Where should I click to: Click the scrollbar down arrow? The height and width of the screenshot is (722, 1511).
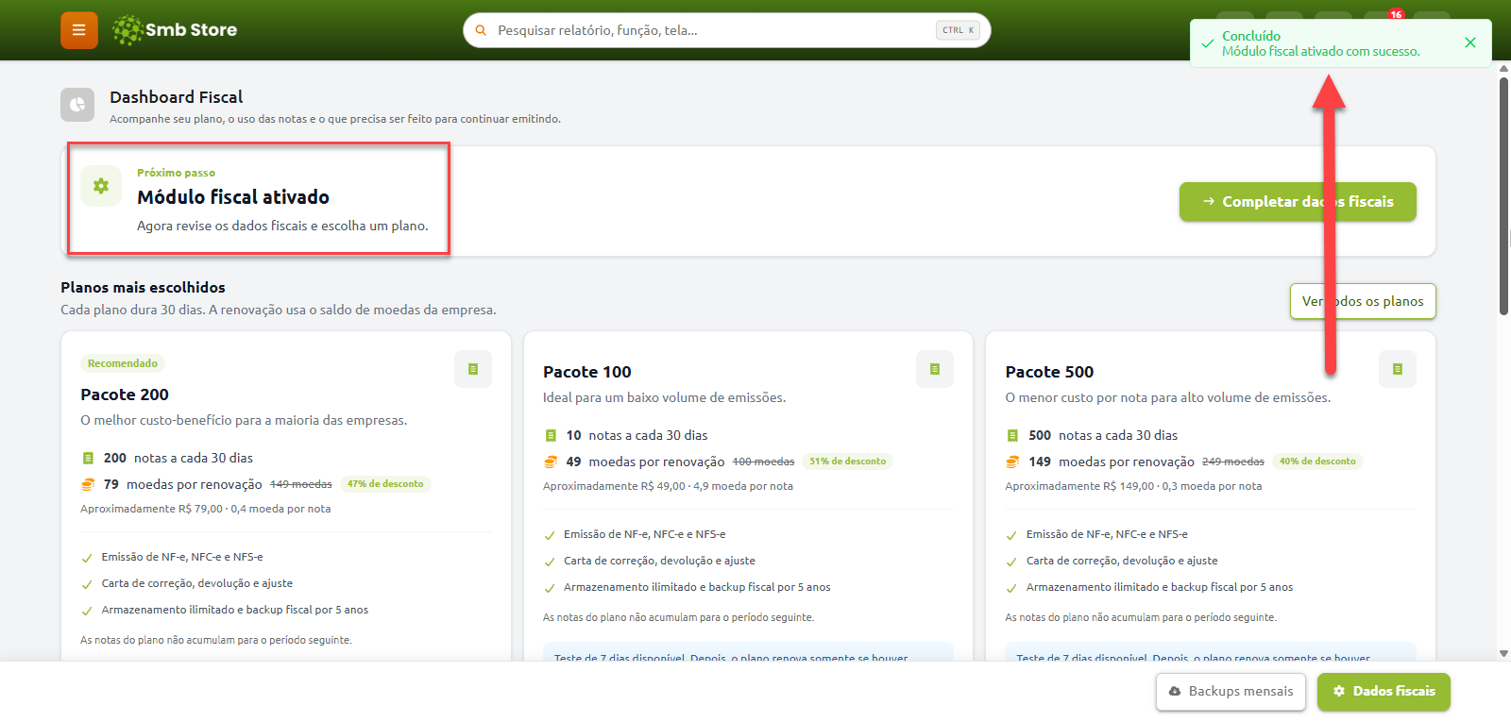pyautogui.click(x=1504, y=653)
